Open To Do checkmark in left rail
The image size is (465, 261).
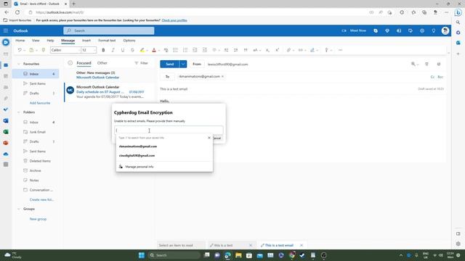(x=6, y=109)
